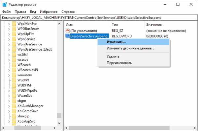Select the DWORD value icon for DisableSelectiveSuspend
Viewport: 198px width, 131px height.
[x=67, y=36]
